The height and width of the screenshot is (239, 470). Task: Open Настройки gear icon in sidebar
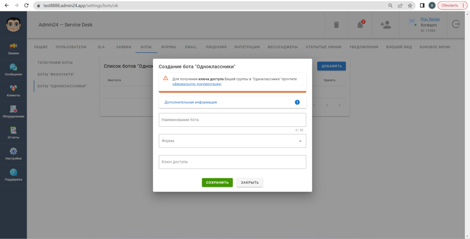click(13, 151)
